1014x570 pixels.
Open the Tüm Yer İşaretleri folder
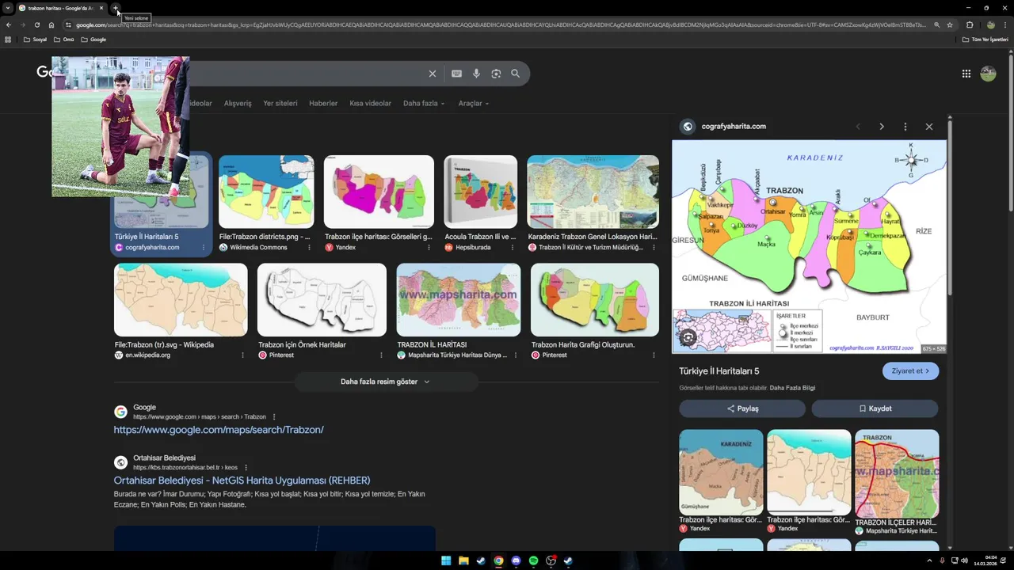click(985, 40)
